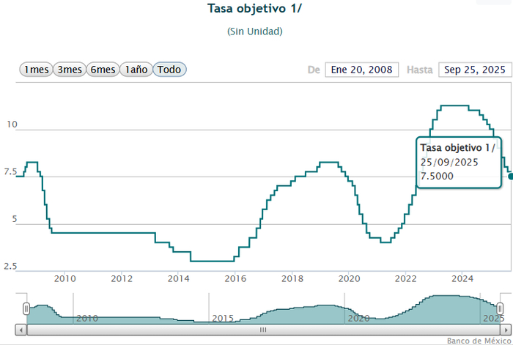
Task: Click the 2020 marker in navigator
Action: (x=358, y=318)
